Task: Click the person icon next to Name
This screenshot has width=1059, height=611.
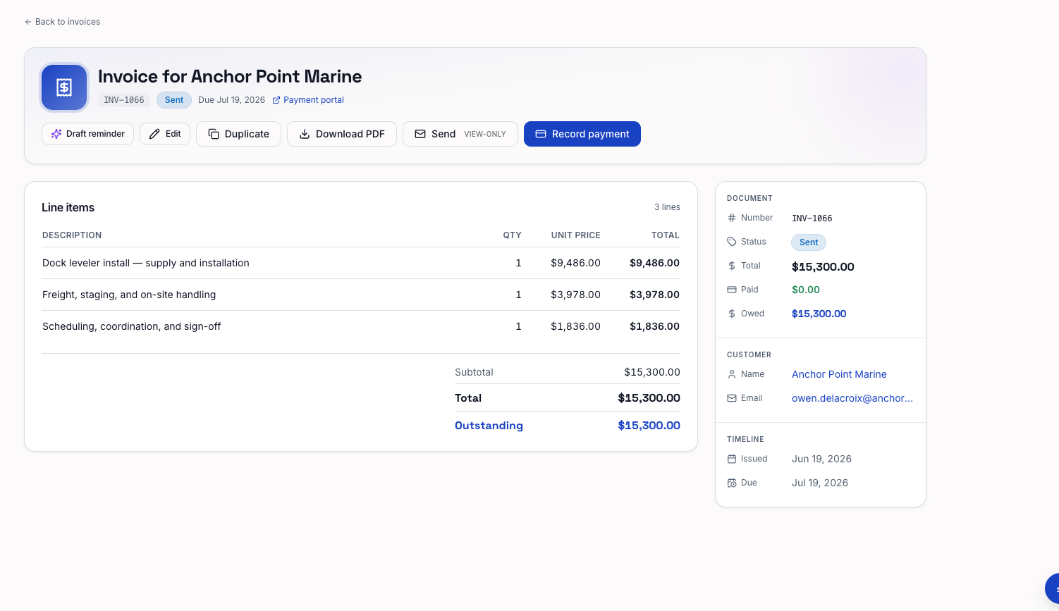Action: click(732, 374)
